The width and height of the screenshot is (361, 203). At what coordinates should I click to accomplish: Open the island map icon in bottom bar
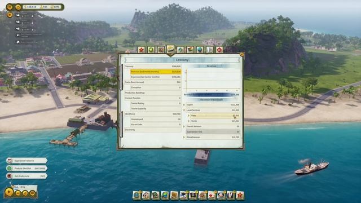[165, 195]
